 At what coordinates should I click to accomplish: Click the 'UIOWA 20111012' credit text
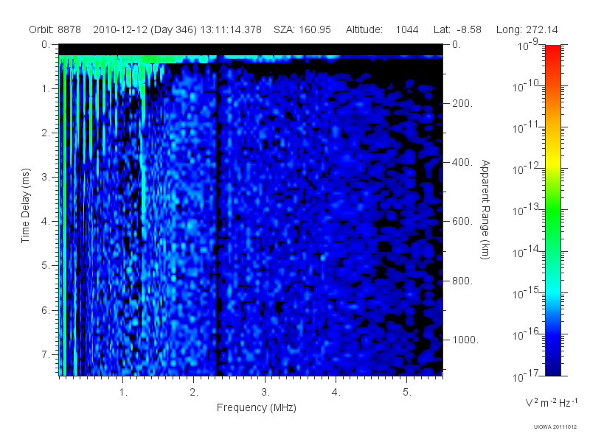[555, 427]
